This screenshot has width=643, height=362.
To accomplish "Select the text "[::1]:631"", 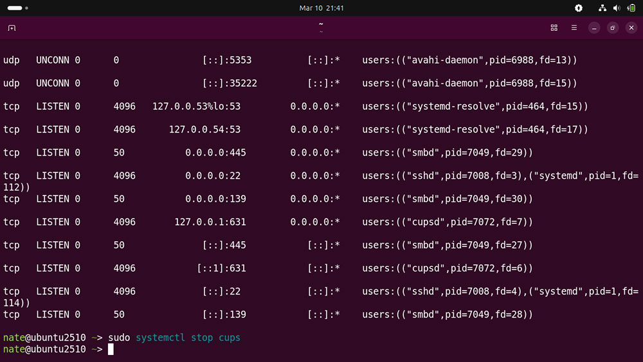I will click(221, 268).
